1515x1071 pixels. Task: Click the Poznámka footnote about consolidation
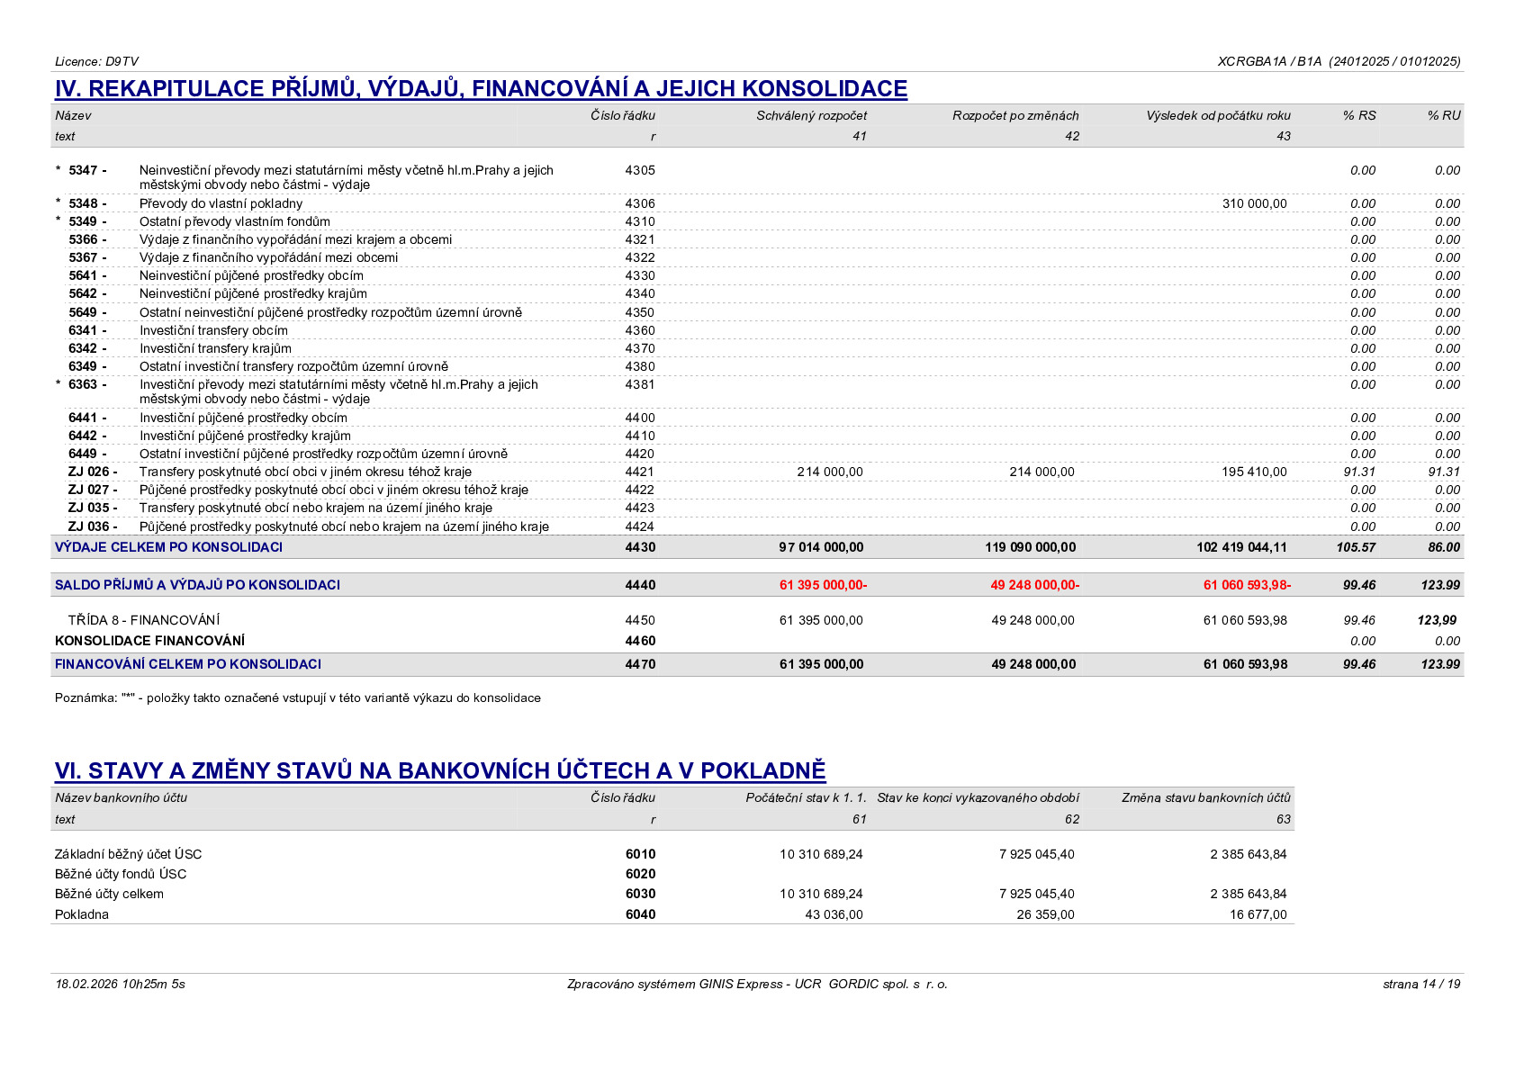point(298,697)
